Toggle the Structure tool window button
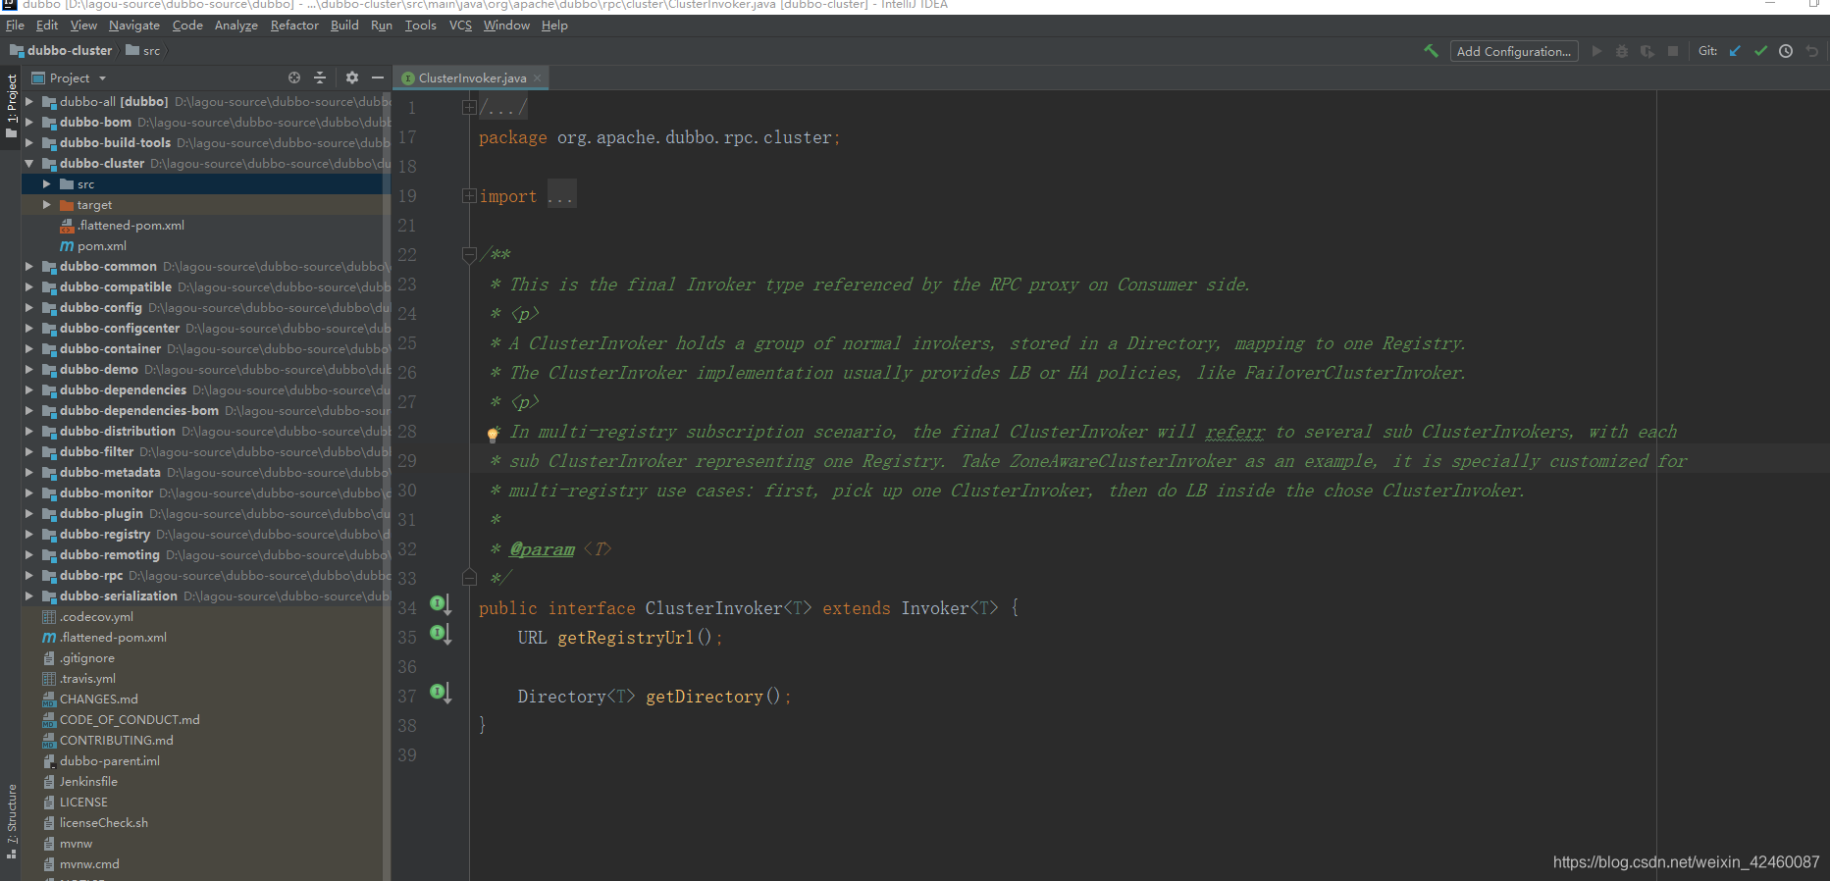 pyautogui.click(x=11, y=821)
